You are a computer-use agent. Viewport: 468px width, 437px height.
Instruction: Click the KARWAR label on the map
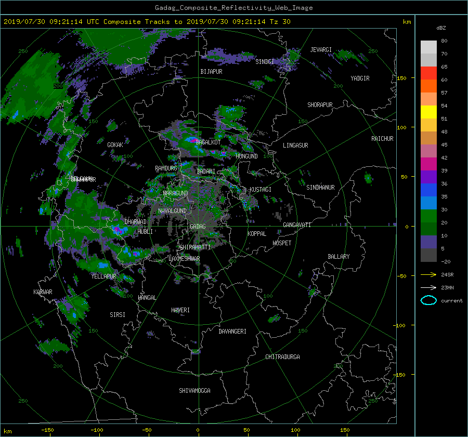43,292
